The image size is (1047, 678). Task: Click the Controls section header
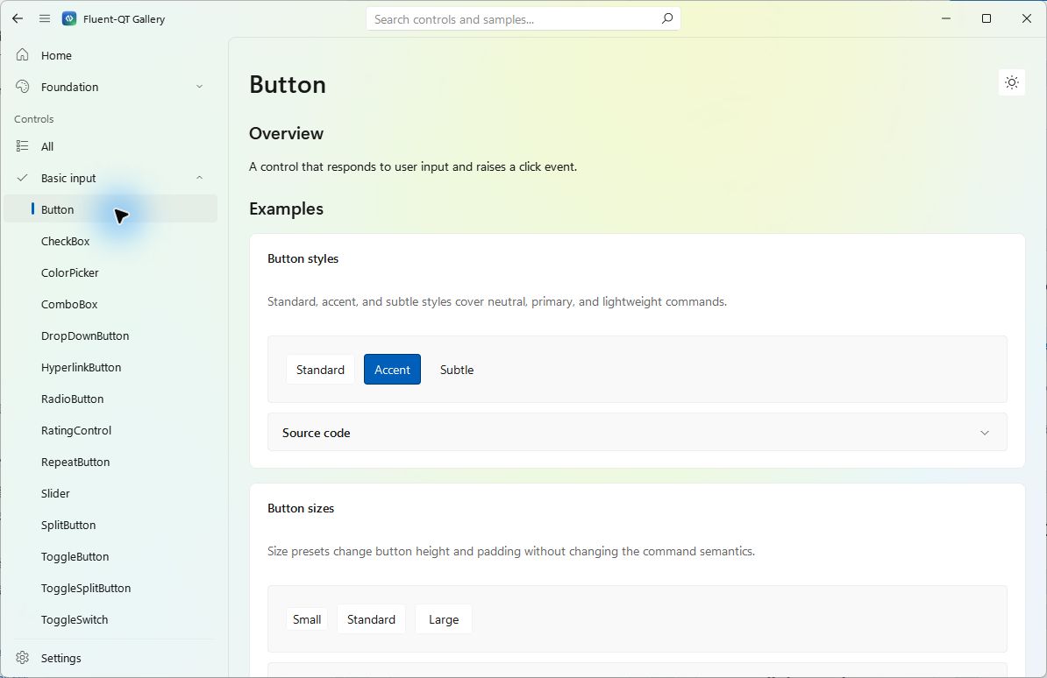pyautogui.click(x=34, y=119)
